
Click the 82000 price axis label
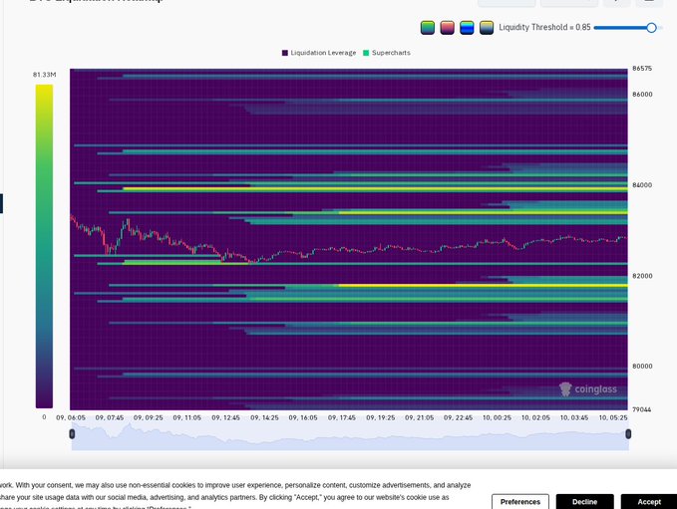[642, 276]
